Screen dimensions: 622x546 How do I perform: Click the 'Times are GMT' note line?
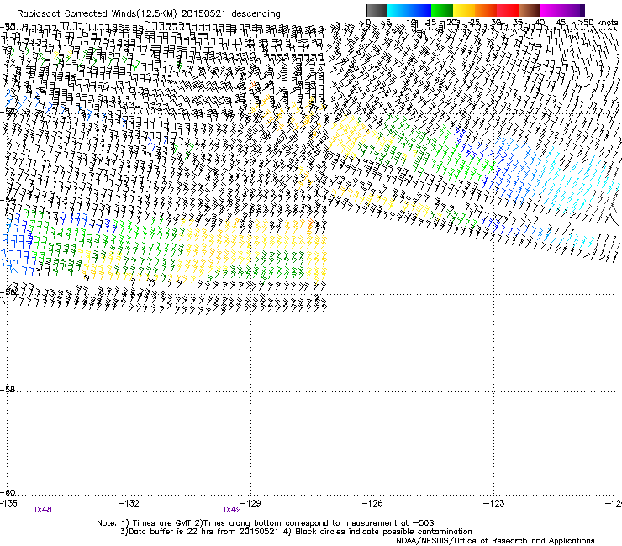(x=266, y=523)
